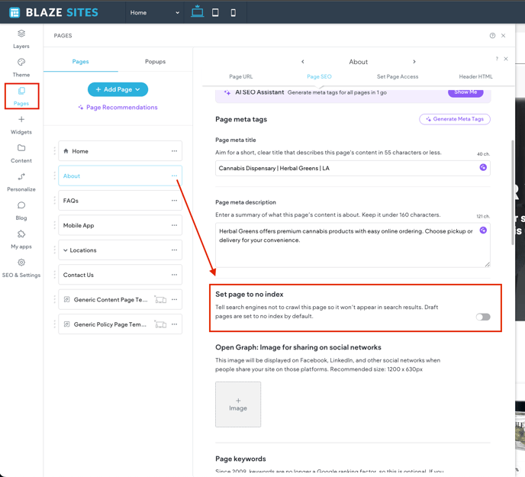The height and width of the screenshot is (477, 525).
Task: Switch to mobile preview mode
Action: click(x=234, y=12)
